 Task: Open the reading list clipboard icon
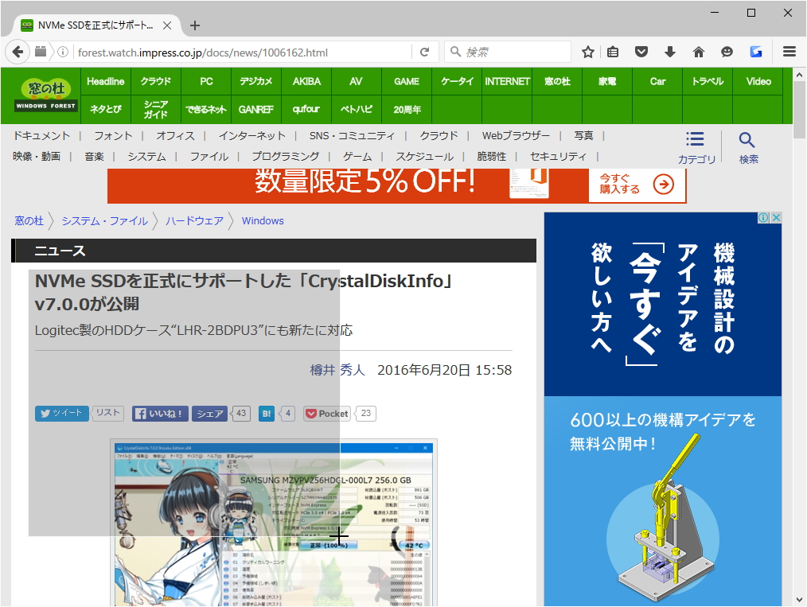[x=613, y=52]
